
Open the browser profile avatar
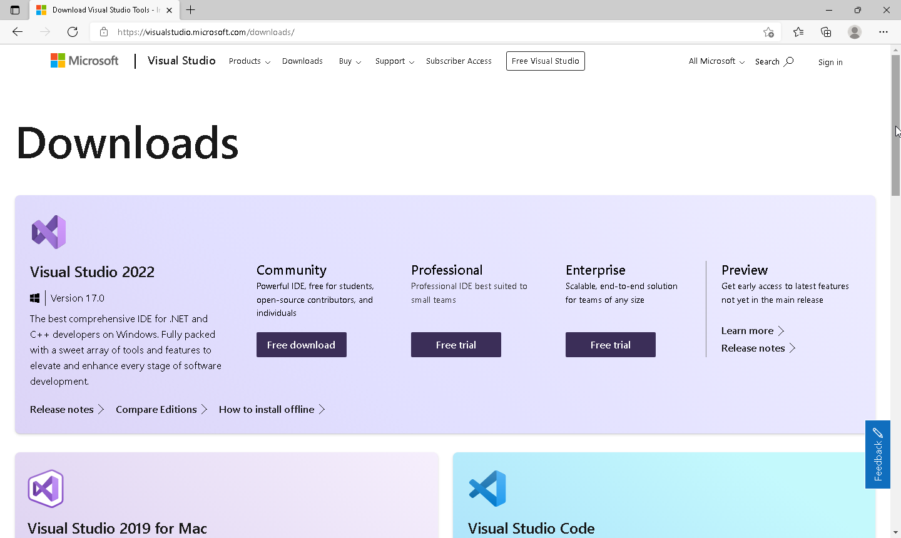pyautogui.click(x=855, y=32)
